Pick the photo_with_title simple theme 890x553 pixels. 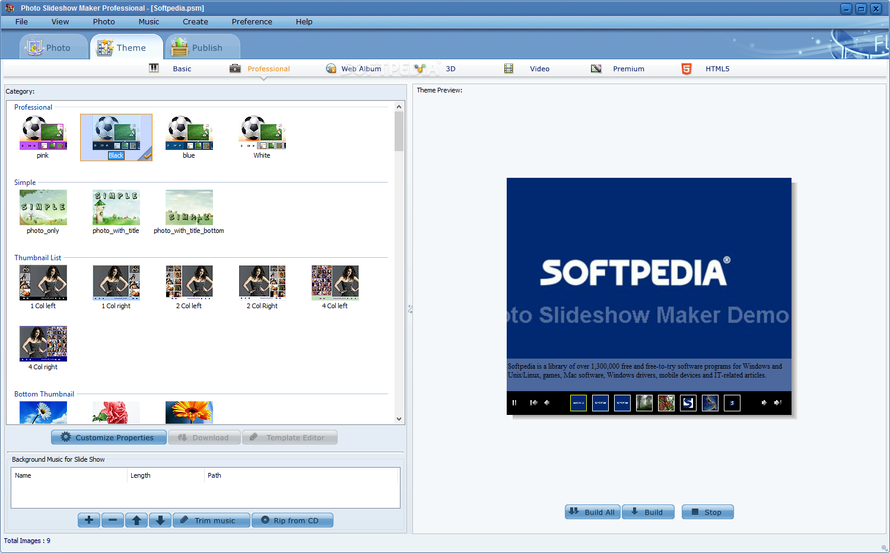coord(116,207)
